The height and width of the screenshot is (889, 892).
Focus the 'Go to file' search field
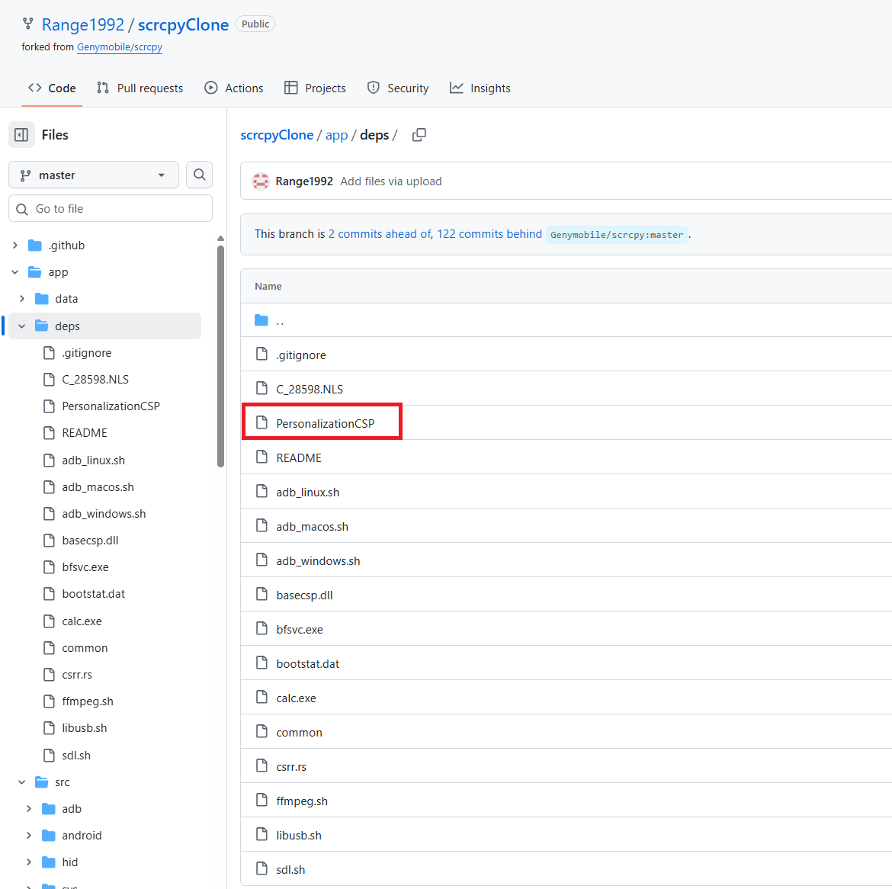pyautogui.click(x=111, y=209)
